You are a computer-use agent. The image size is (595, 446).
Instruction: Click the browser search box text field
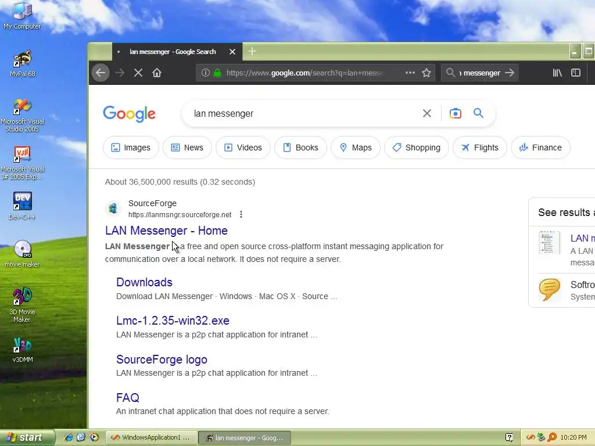(x=479, y=73)
